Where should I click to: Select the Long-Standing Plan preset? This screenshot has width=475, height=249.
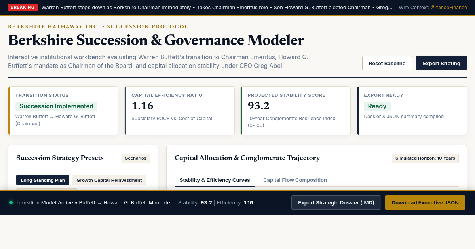(x=43, y=180)
